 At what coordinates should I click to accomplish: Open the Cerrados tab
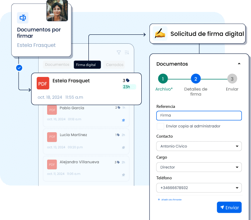tap(115, 65)
